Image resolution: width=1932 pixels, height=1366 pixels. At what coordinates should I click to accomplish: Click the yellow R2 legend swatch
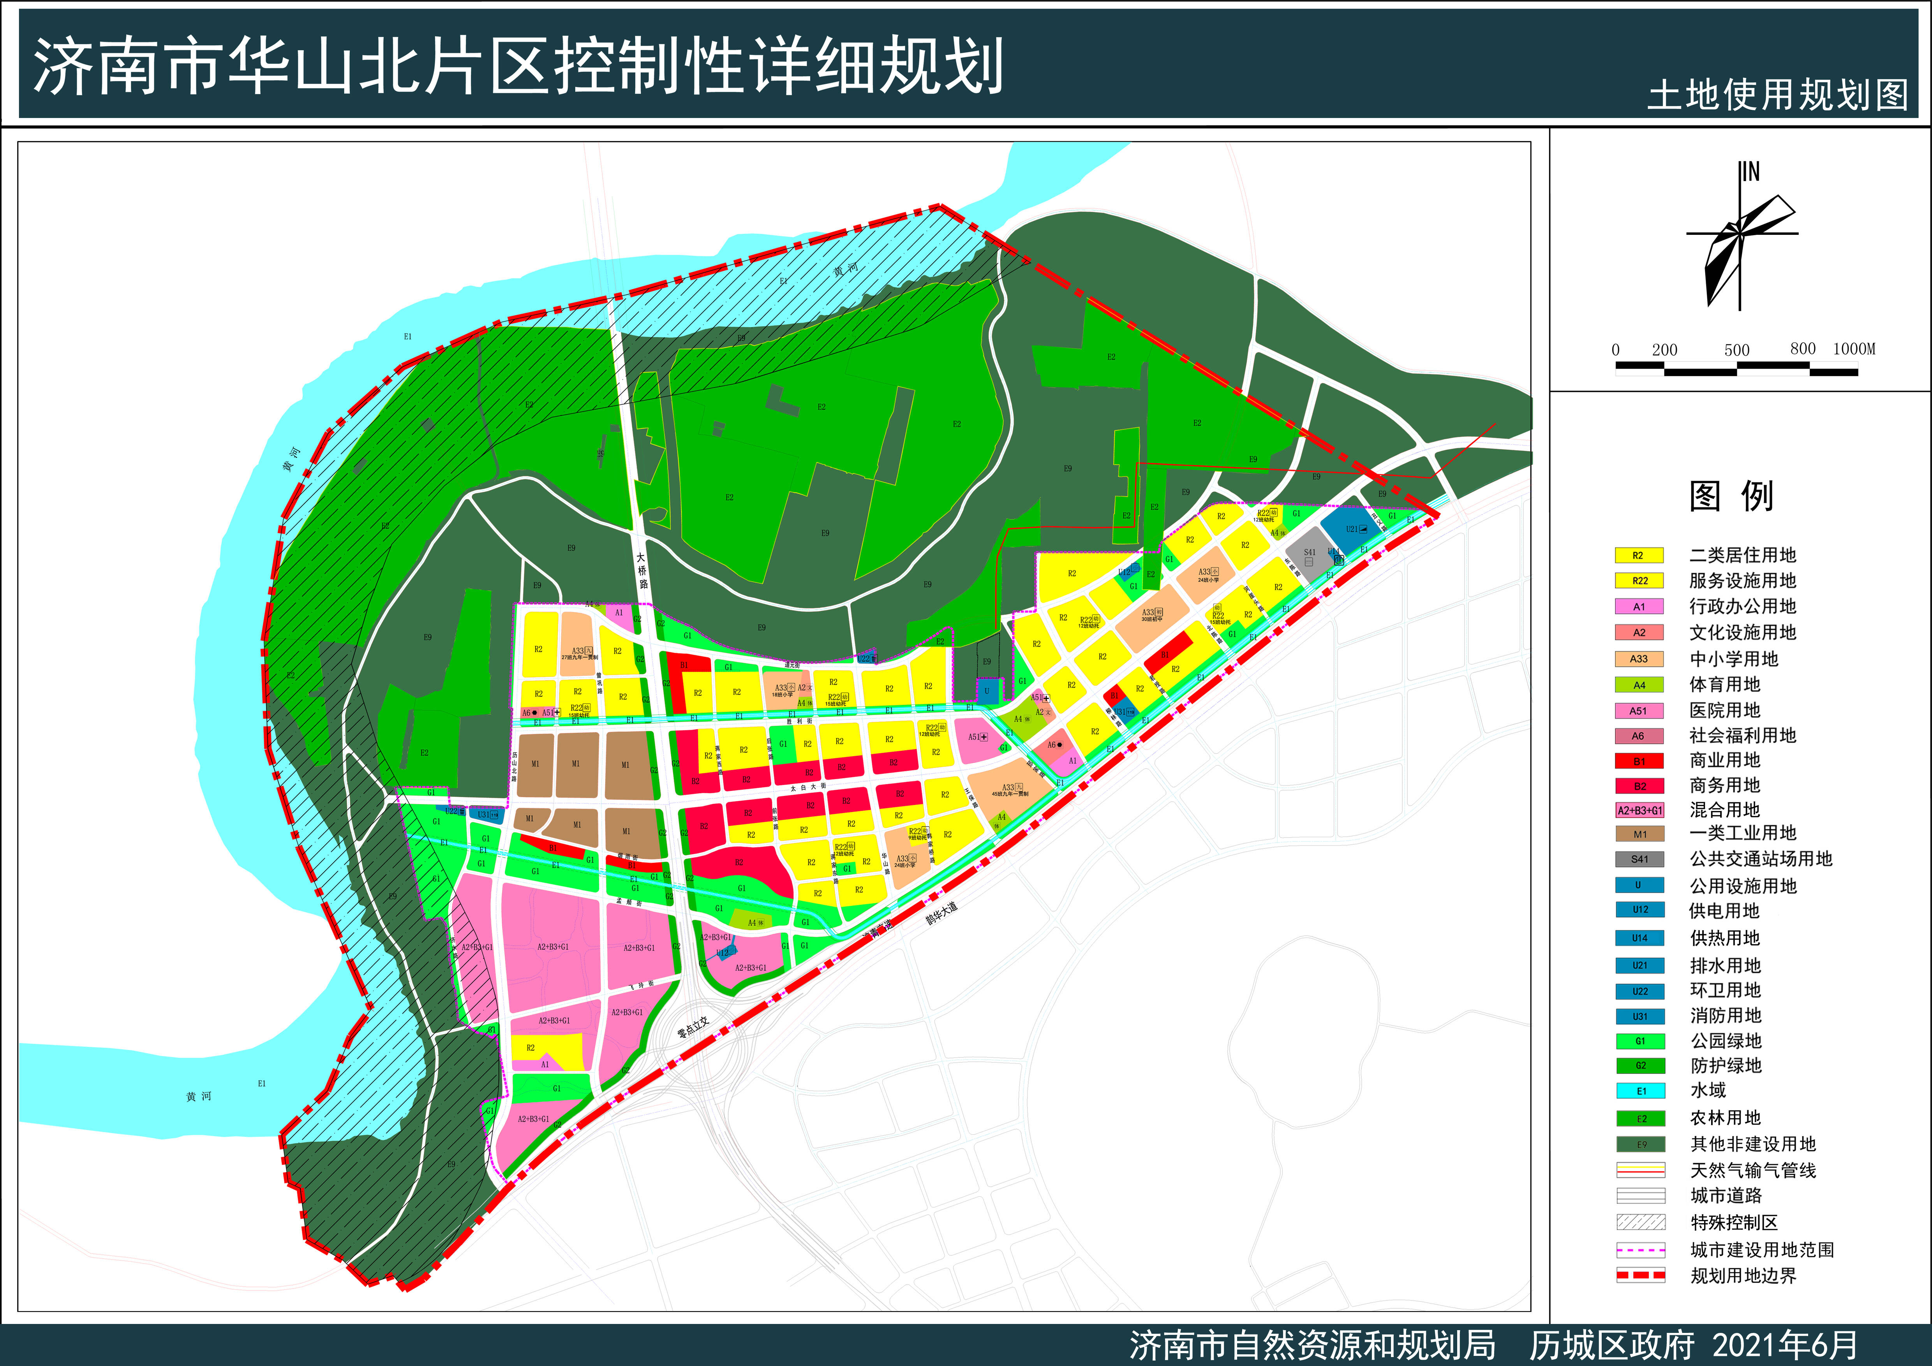[1639, 555]
